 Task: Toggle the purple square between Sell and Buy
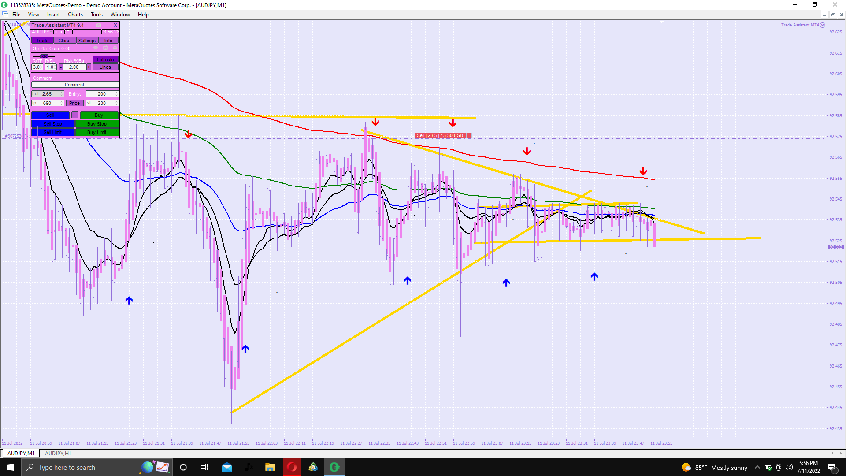[75, 115]
